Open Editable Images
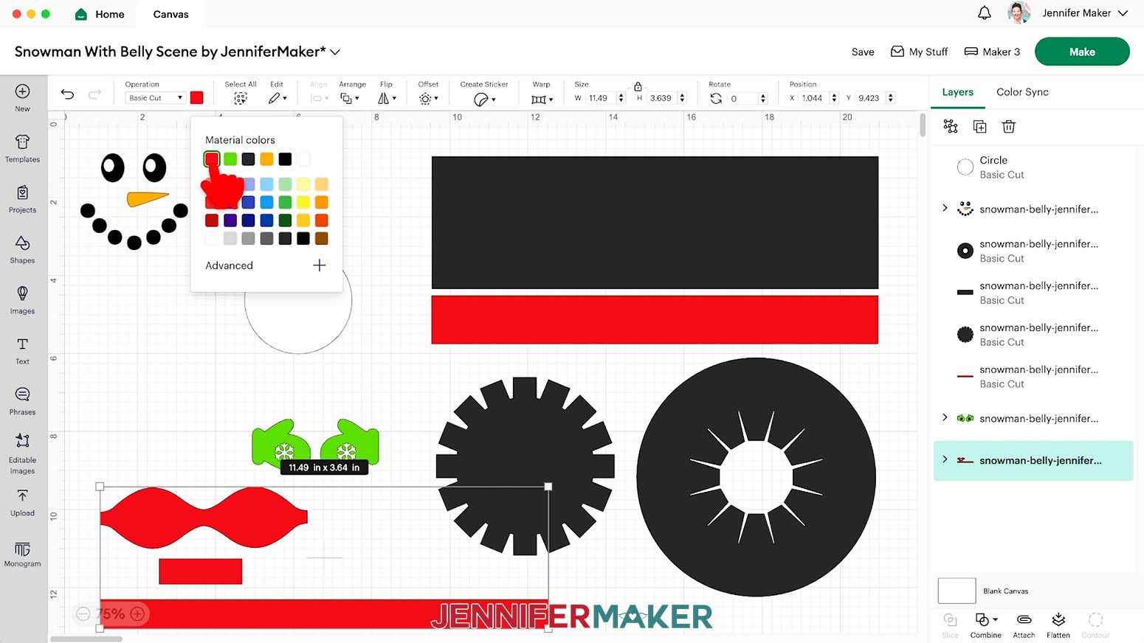This screenshot has width=1144, height=643. [x=23, y=441]
